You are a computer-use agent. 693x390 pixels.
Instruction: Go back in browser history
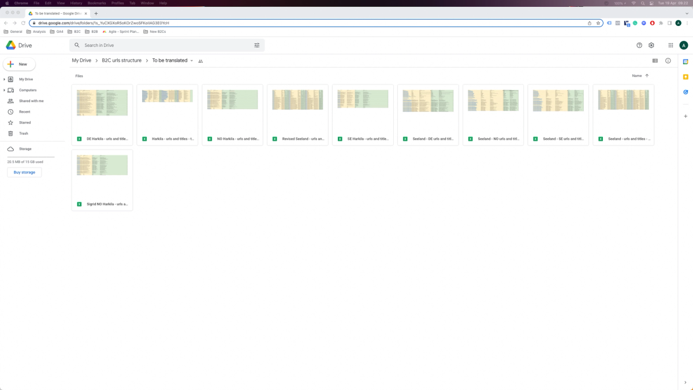click(x=6, y=23)
